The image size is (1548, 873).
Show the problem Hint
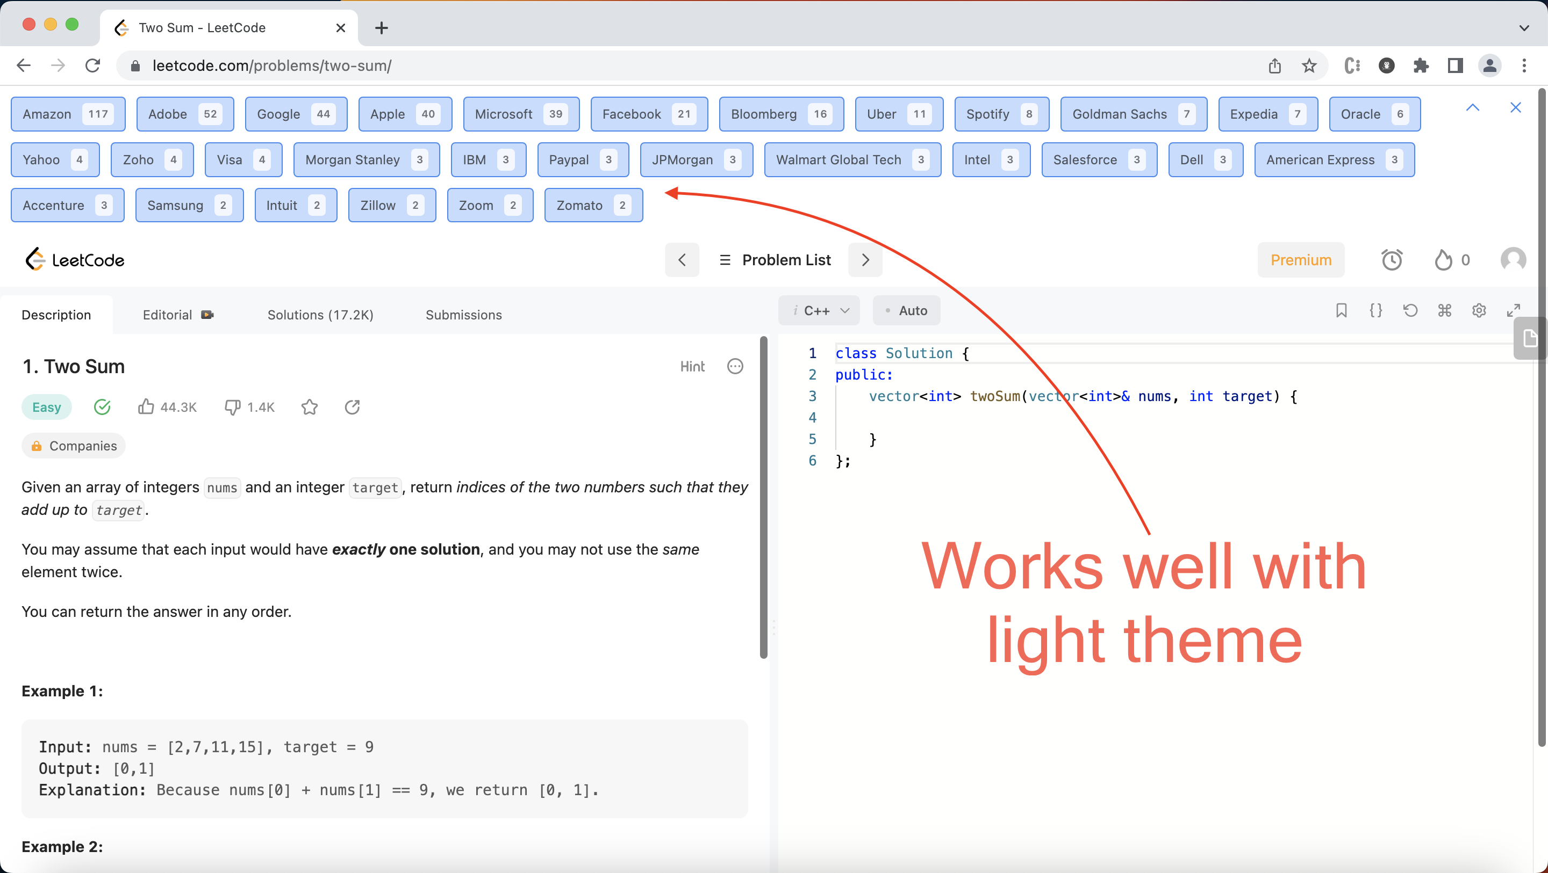[692, 366]
